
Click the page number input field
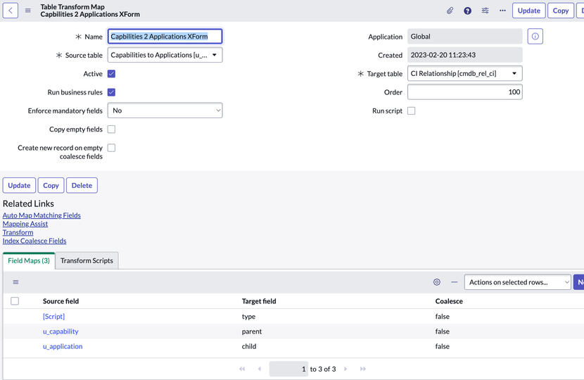pos(288,369)
